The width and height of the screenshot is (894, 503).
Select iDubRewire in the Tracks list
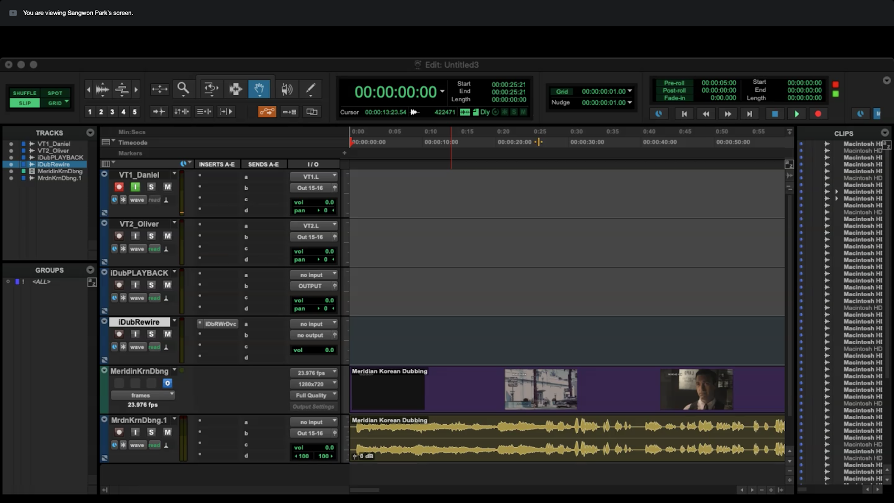pos(54,164)
